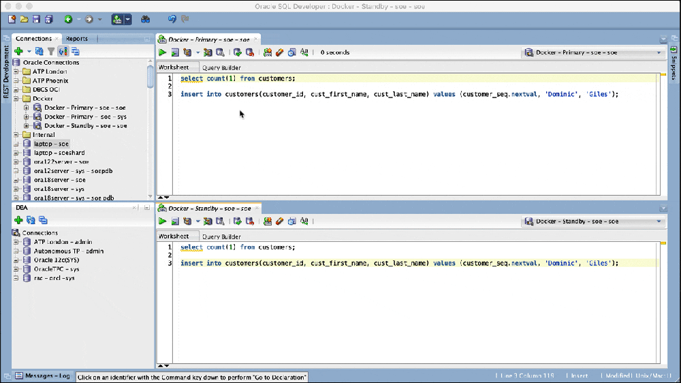Click the grey Forward navigation arrow
Image resolution: width=681 pixels, height=383 pixels.
pyautogui.click(x=89, y=19)
